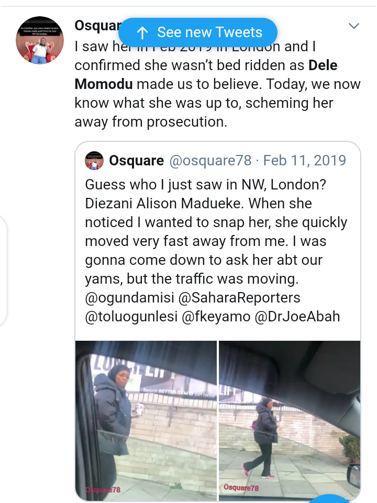The height and width of the screenshot is (503, 377).
Task: Open the Osquare name in the quoted tweet
Action: point(136,161)
